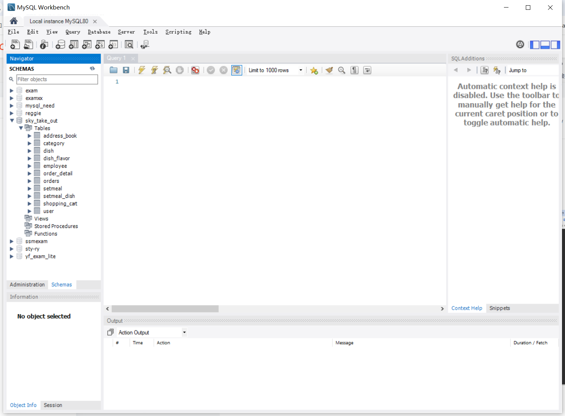Toggle the right SQL additions sidebar
The height and width of the screenshot is (416, 565).
coord(555,45)
